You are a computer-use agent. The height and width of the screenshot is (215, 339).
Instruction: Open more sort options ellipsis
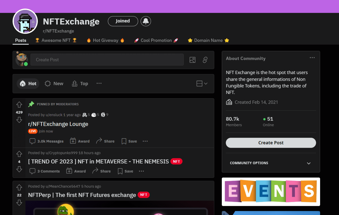[x=99, y=83]
